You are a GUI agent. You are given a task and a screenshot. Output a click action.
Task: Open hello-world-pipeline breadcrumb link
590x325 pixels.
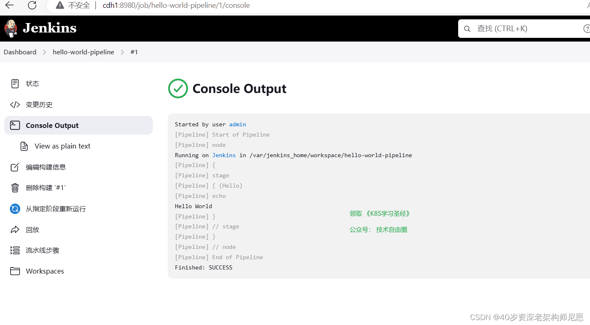tap(83, 52)
